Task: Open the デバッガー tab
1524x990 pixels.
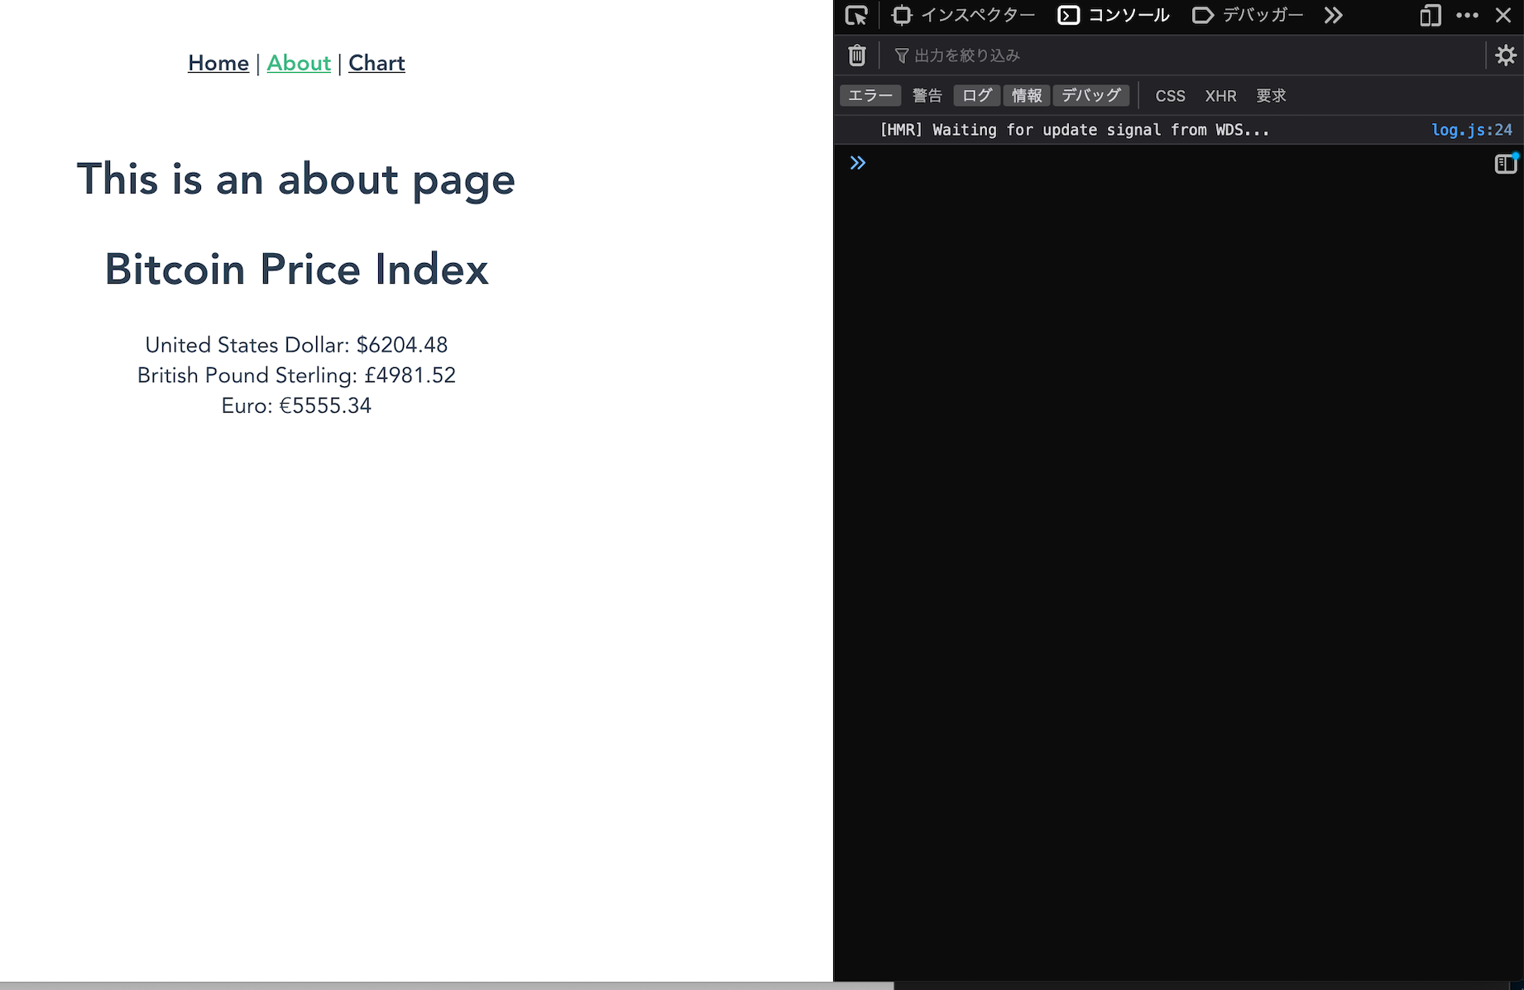Action: (x=1248, y=15)
